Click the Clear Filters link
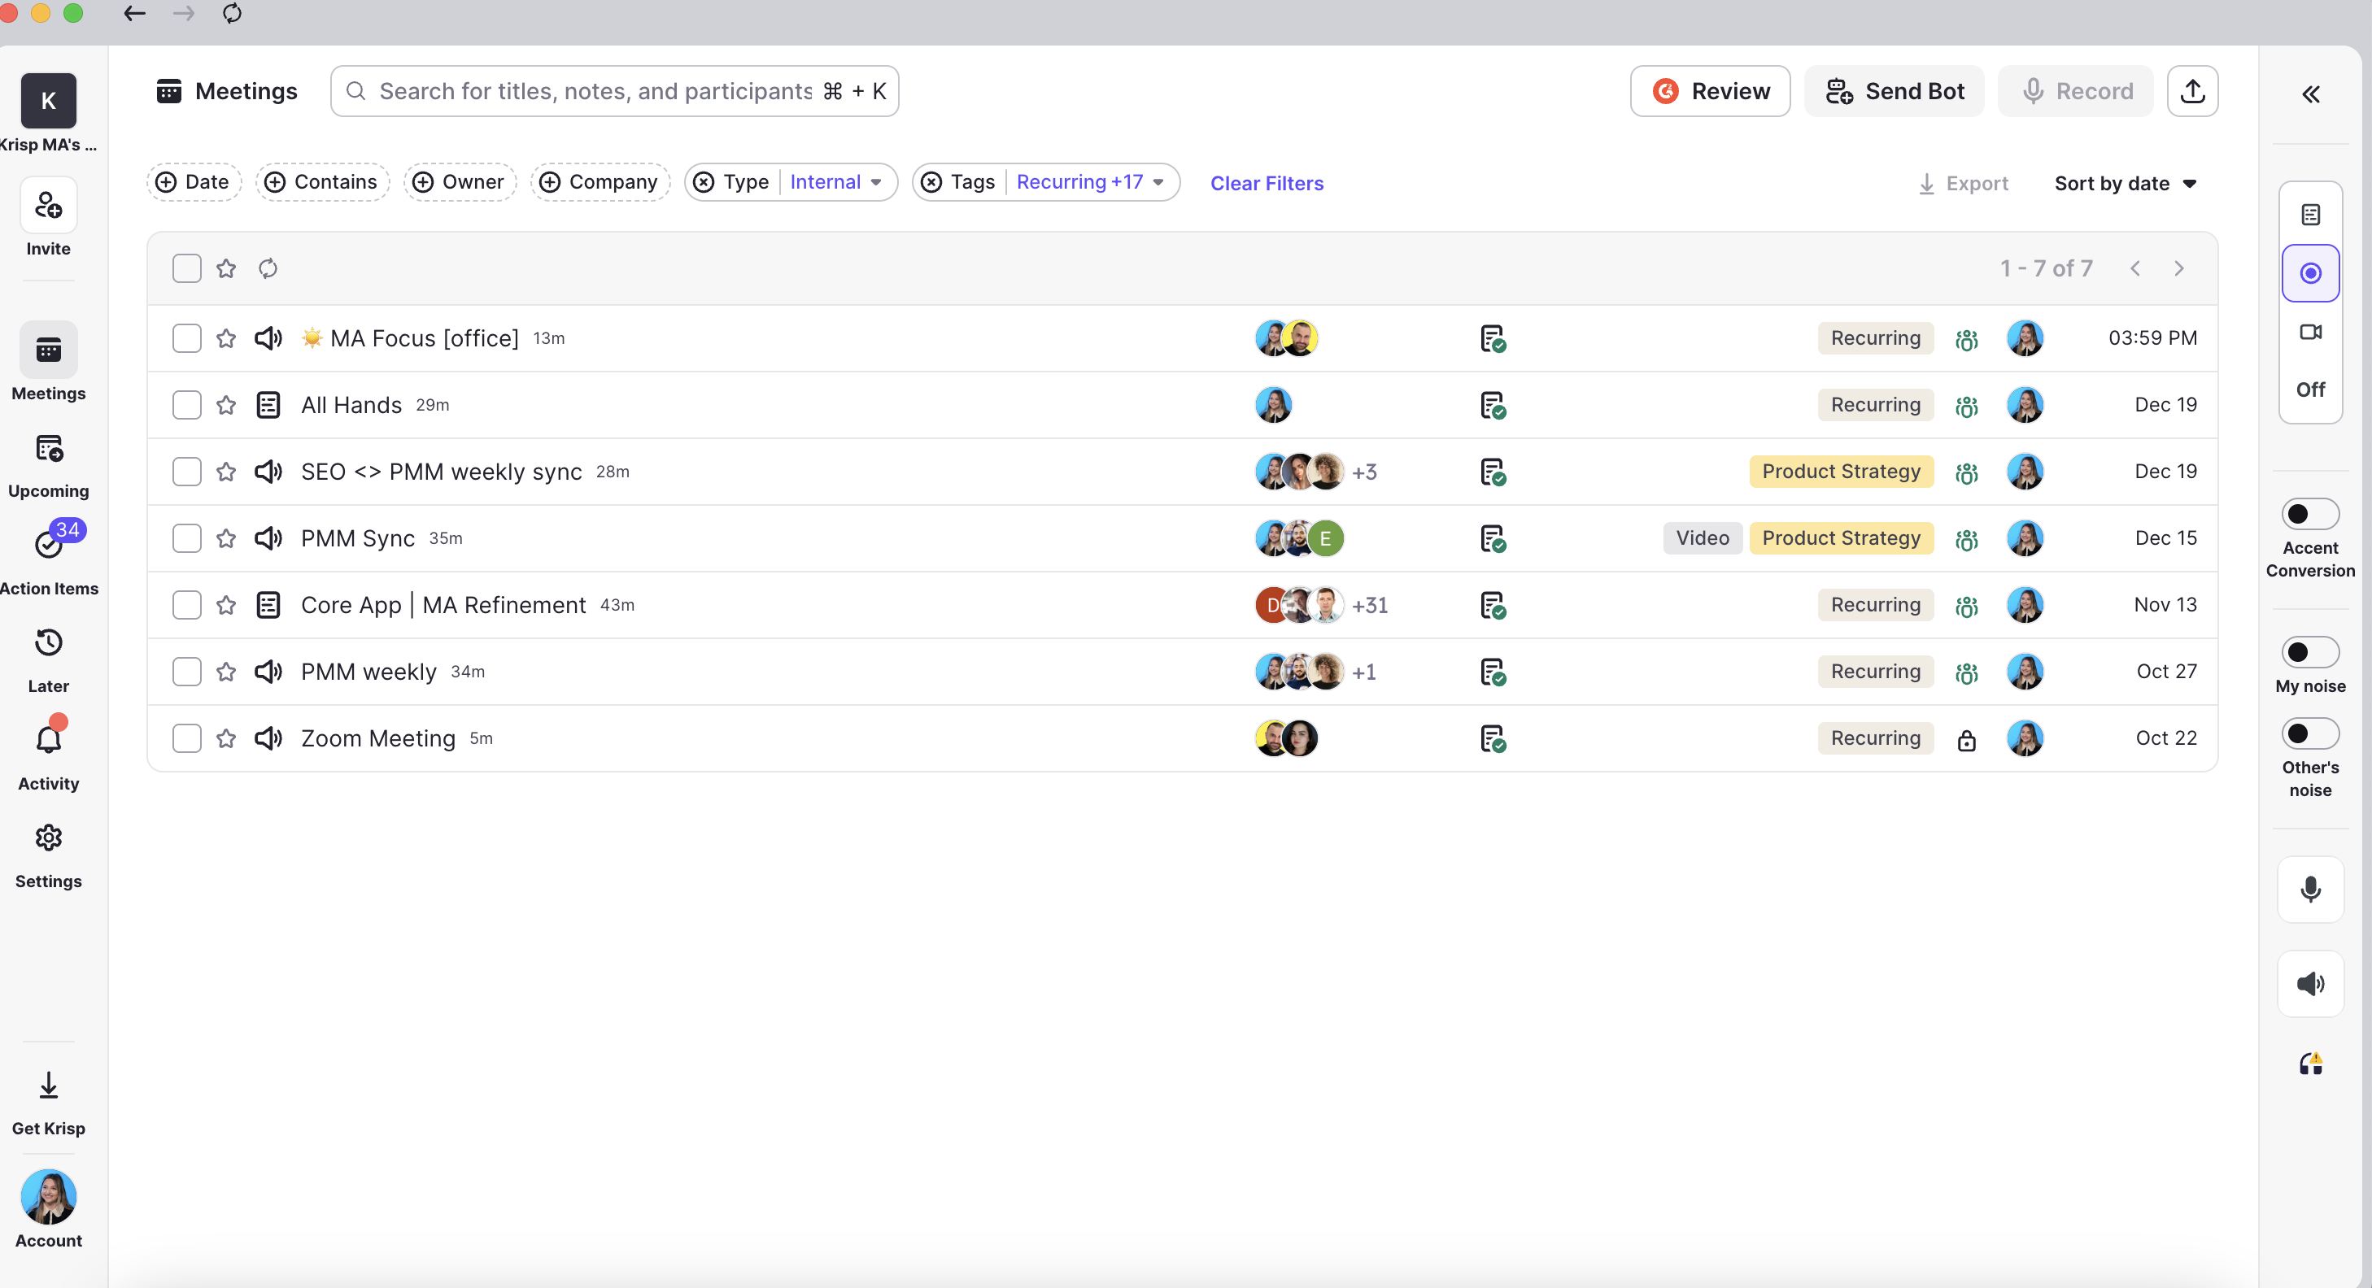Viewport: 2372px width, 1288px height. pos(1266,183)
